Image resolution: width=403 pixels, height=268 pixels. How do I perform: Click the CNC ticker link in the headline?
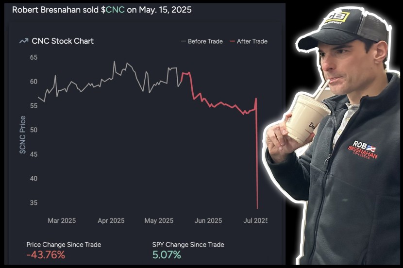click(x=115, y=10)
